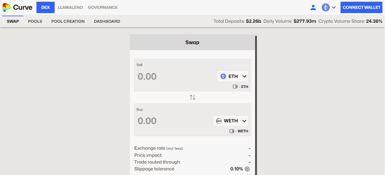Image resolution: width=385 pixels, height=175 pixels.
Task: Go to LLAMALEND section
Action: [x=70, y=7]
